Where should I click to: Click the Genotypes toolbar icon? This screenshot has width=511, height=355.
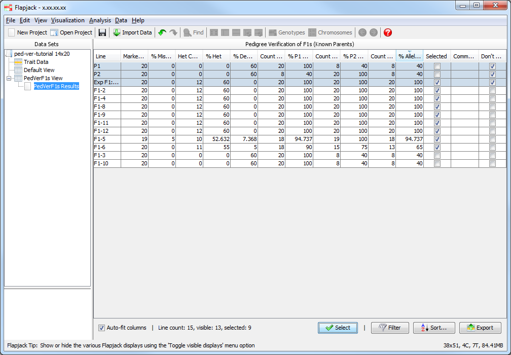click(273, 32)
